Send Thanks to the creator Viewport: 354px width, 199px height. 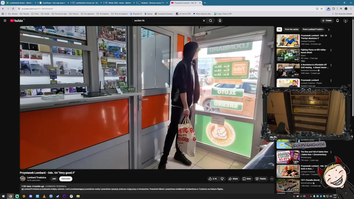(x=261, y=179)
